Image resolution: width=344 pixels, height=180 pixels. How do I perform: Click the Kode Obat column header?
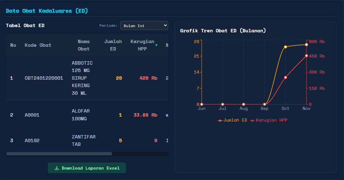point(38,45)
